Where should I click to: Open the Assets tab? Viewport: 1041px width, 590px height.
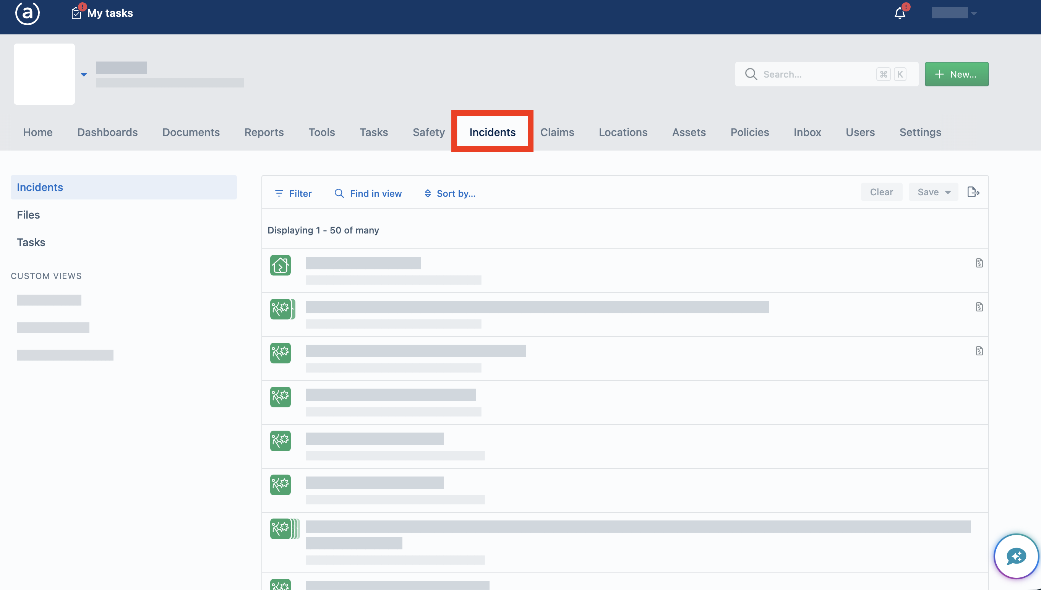tap(689, 132)
